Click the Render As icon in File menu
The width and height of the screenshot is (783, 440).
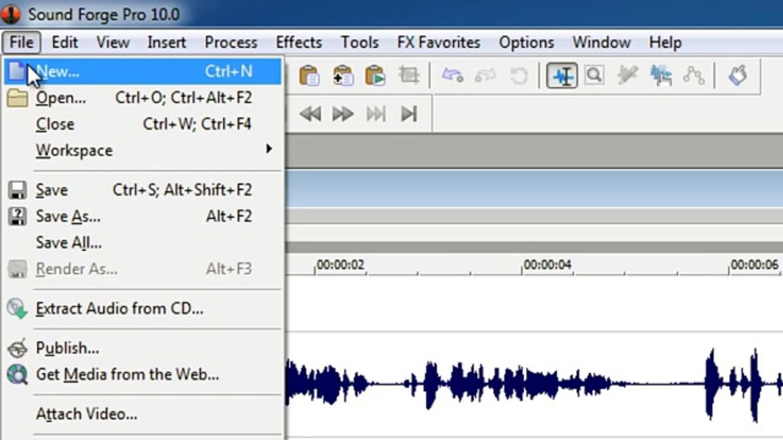pos(17,269)
